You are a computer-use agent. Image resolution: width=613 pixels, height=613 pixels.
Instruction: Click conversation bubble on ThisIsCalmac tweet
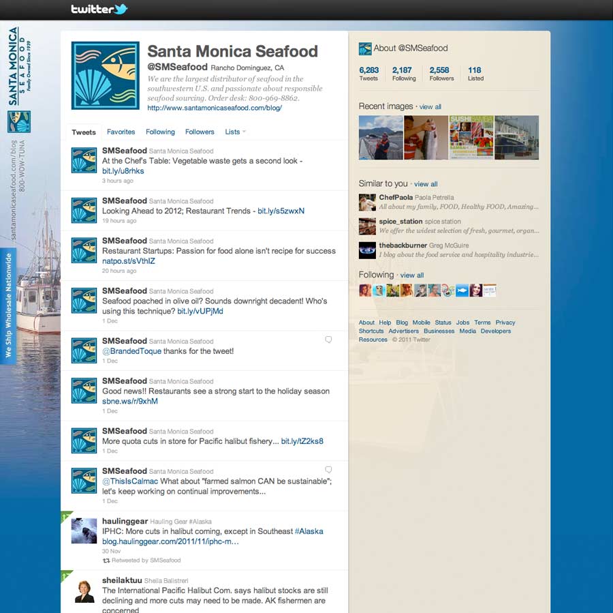click(x=328, y=469)
